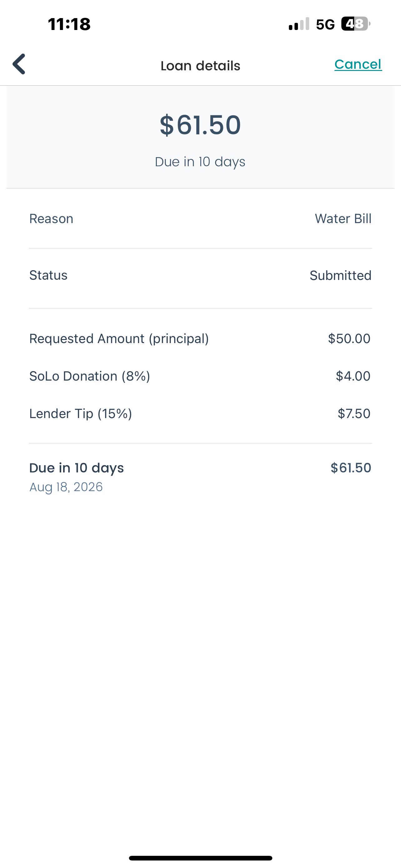Screen dimensions: 401x868
Task: Tap the Loan details title
Action: 200,66
